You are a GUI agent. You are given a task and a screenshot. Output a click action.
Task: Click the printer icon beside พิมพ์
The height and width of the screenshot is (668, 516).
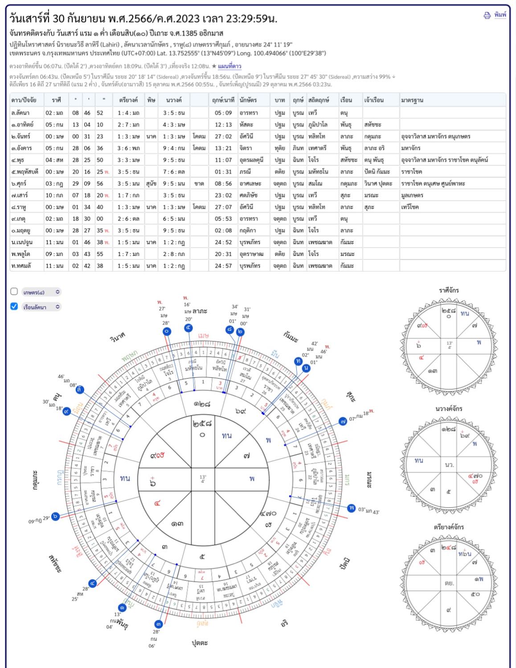[x=487, y=16]
